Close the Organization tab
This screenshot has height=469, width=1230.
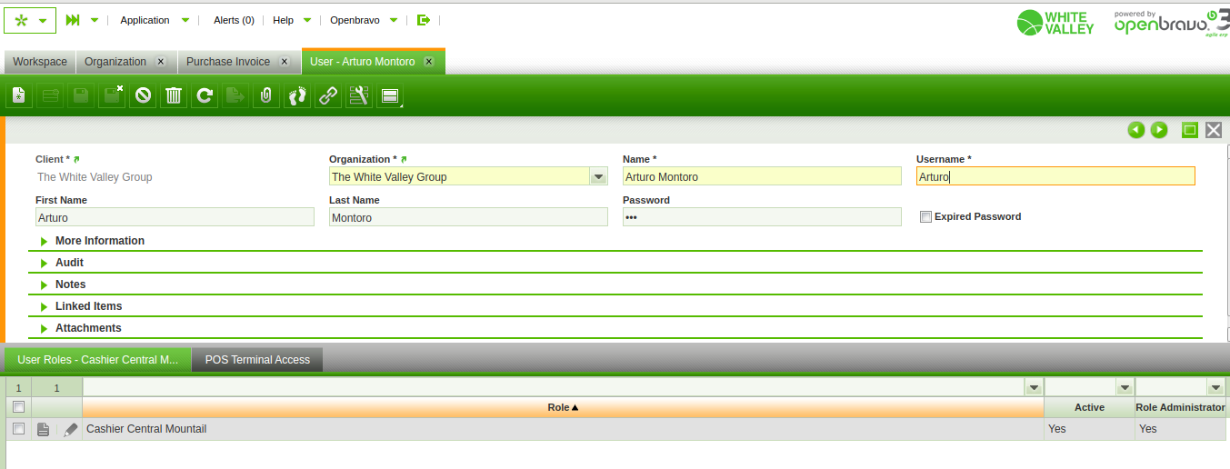pos(161,62)
